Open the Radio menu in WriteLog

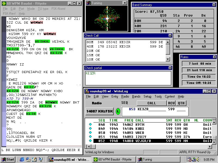pos(125,96)
